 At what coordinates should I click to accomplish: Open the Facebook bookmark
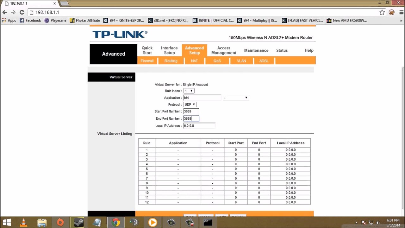coord(30,20)
